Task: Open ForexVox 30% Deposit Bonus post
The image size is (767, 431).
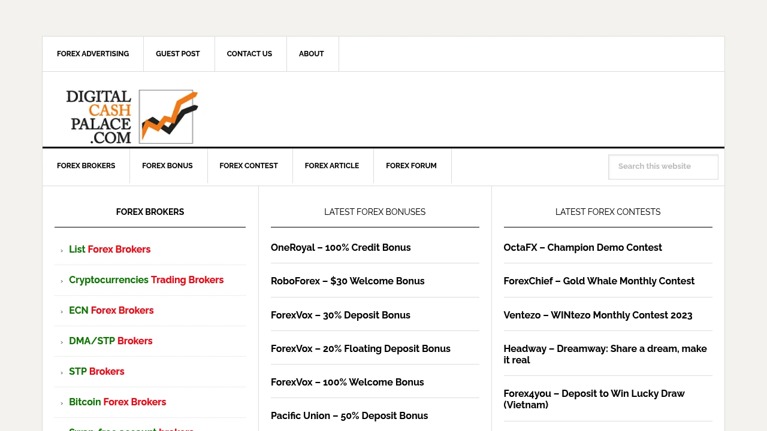Action: point(340,315)
